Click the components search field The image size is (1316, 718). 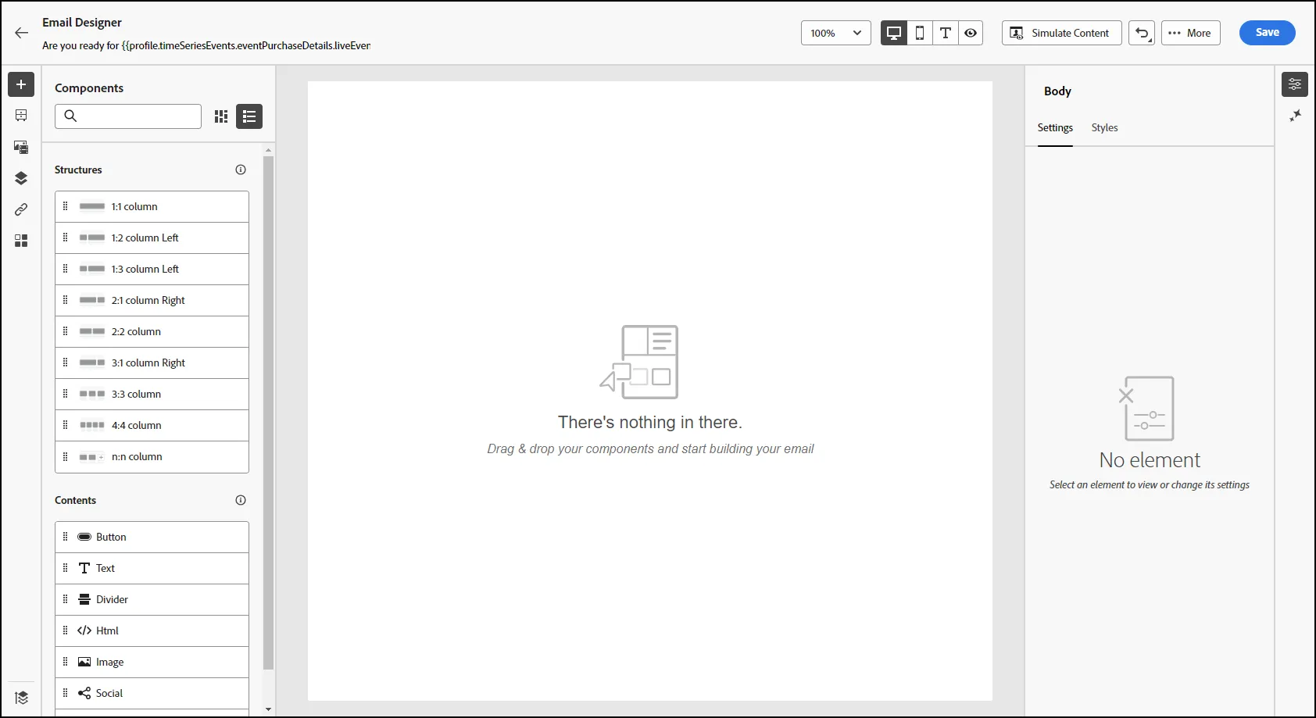pos(128,116)
